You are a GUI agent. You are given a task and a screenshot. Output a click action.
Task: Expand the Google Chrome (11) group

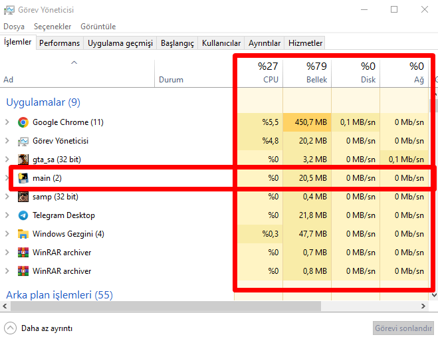[x=7, y=122]
